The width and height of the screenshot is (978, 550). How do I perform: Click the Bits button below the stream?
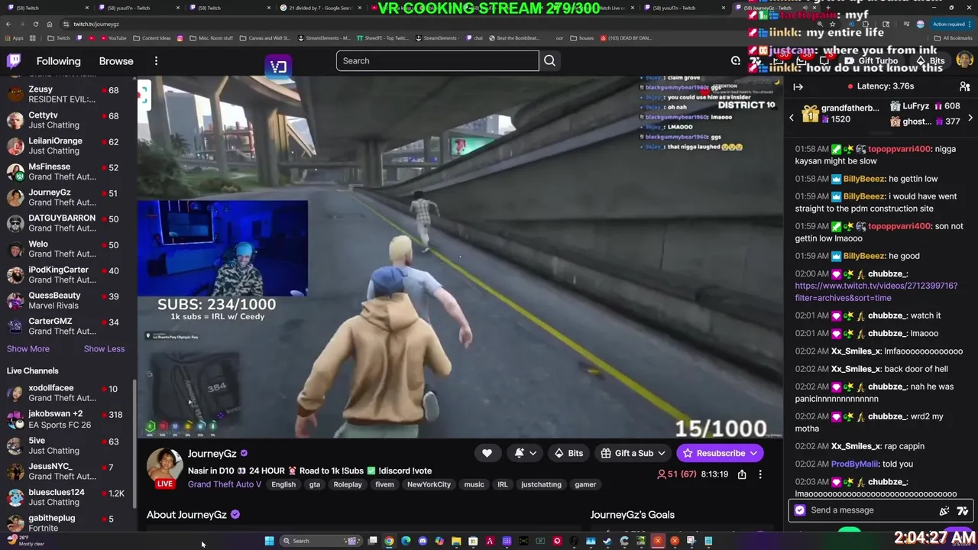[x=569, y=453]
